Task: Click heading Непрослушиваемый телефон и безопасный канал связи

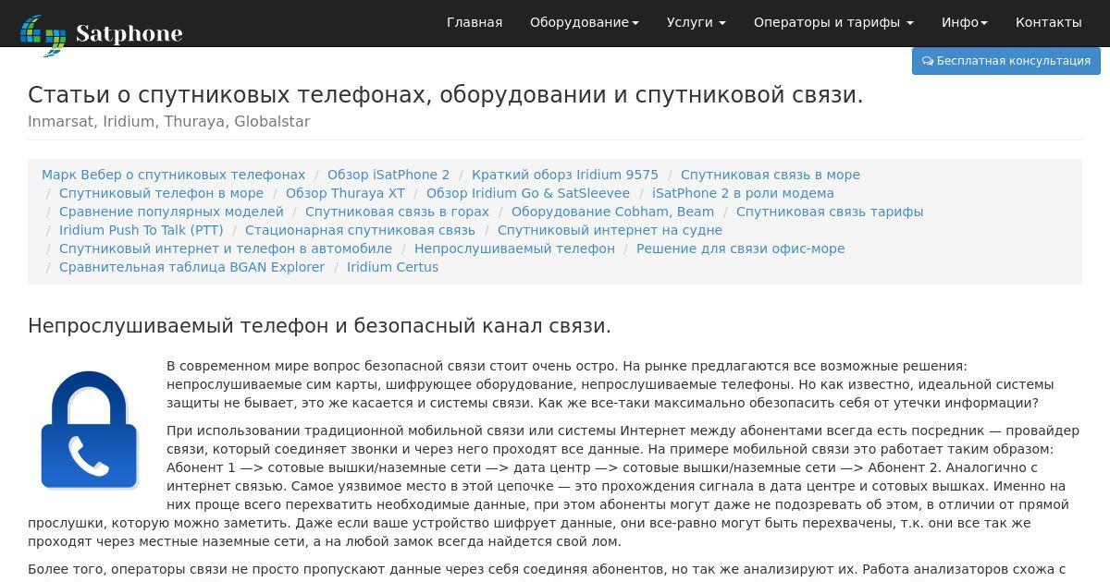Action: point(319,326)
